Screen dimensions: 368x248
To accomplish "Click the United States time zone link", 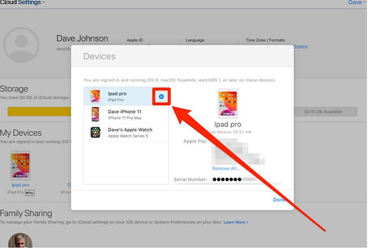I will coord(301,47).
